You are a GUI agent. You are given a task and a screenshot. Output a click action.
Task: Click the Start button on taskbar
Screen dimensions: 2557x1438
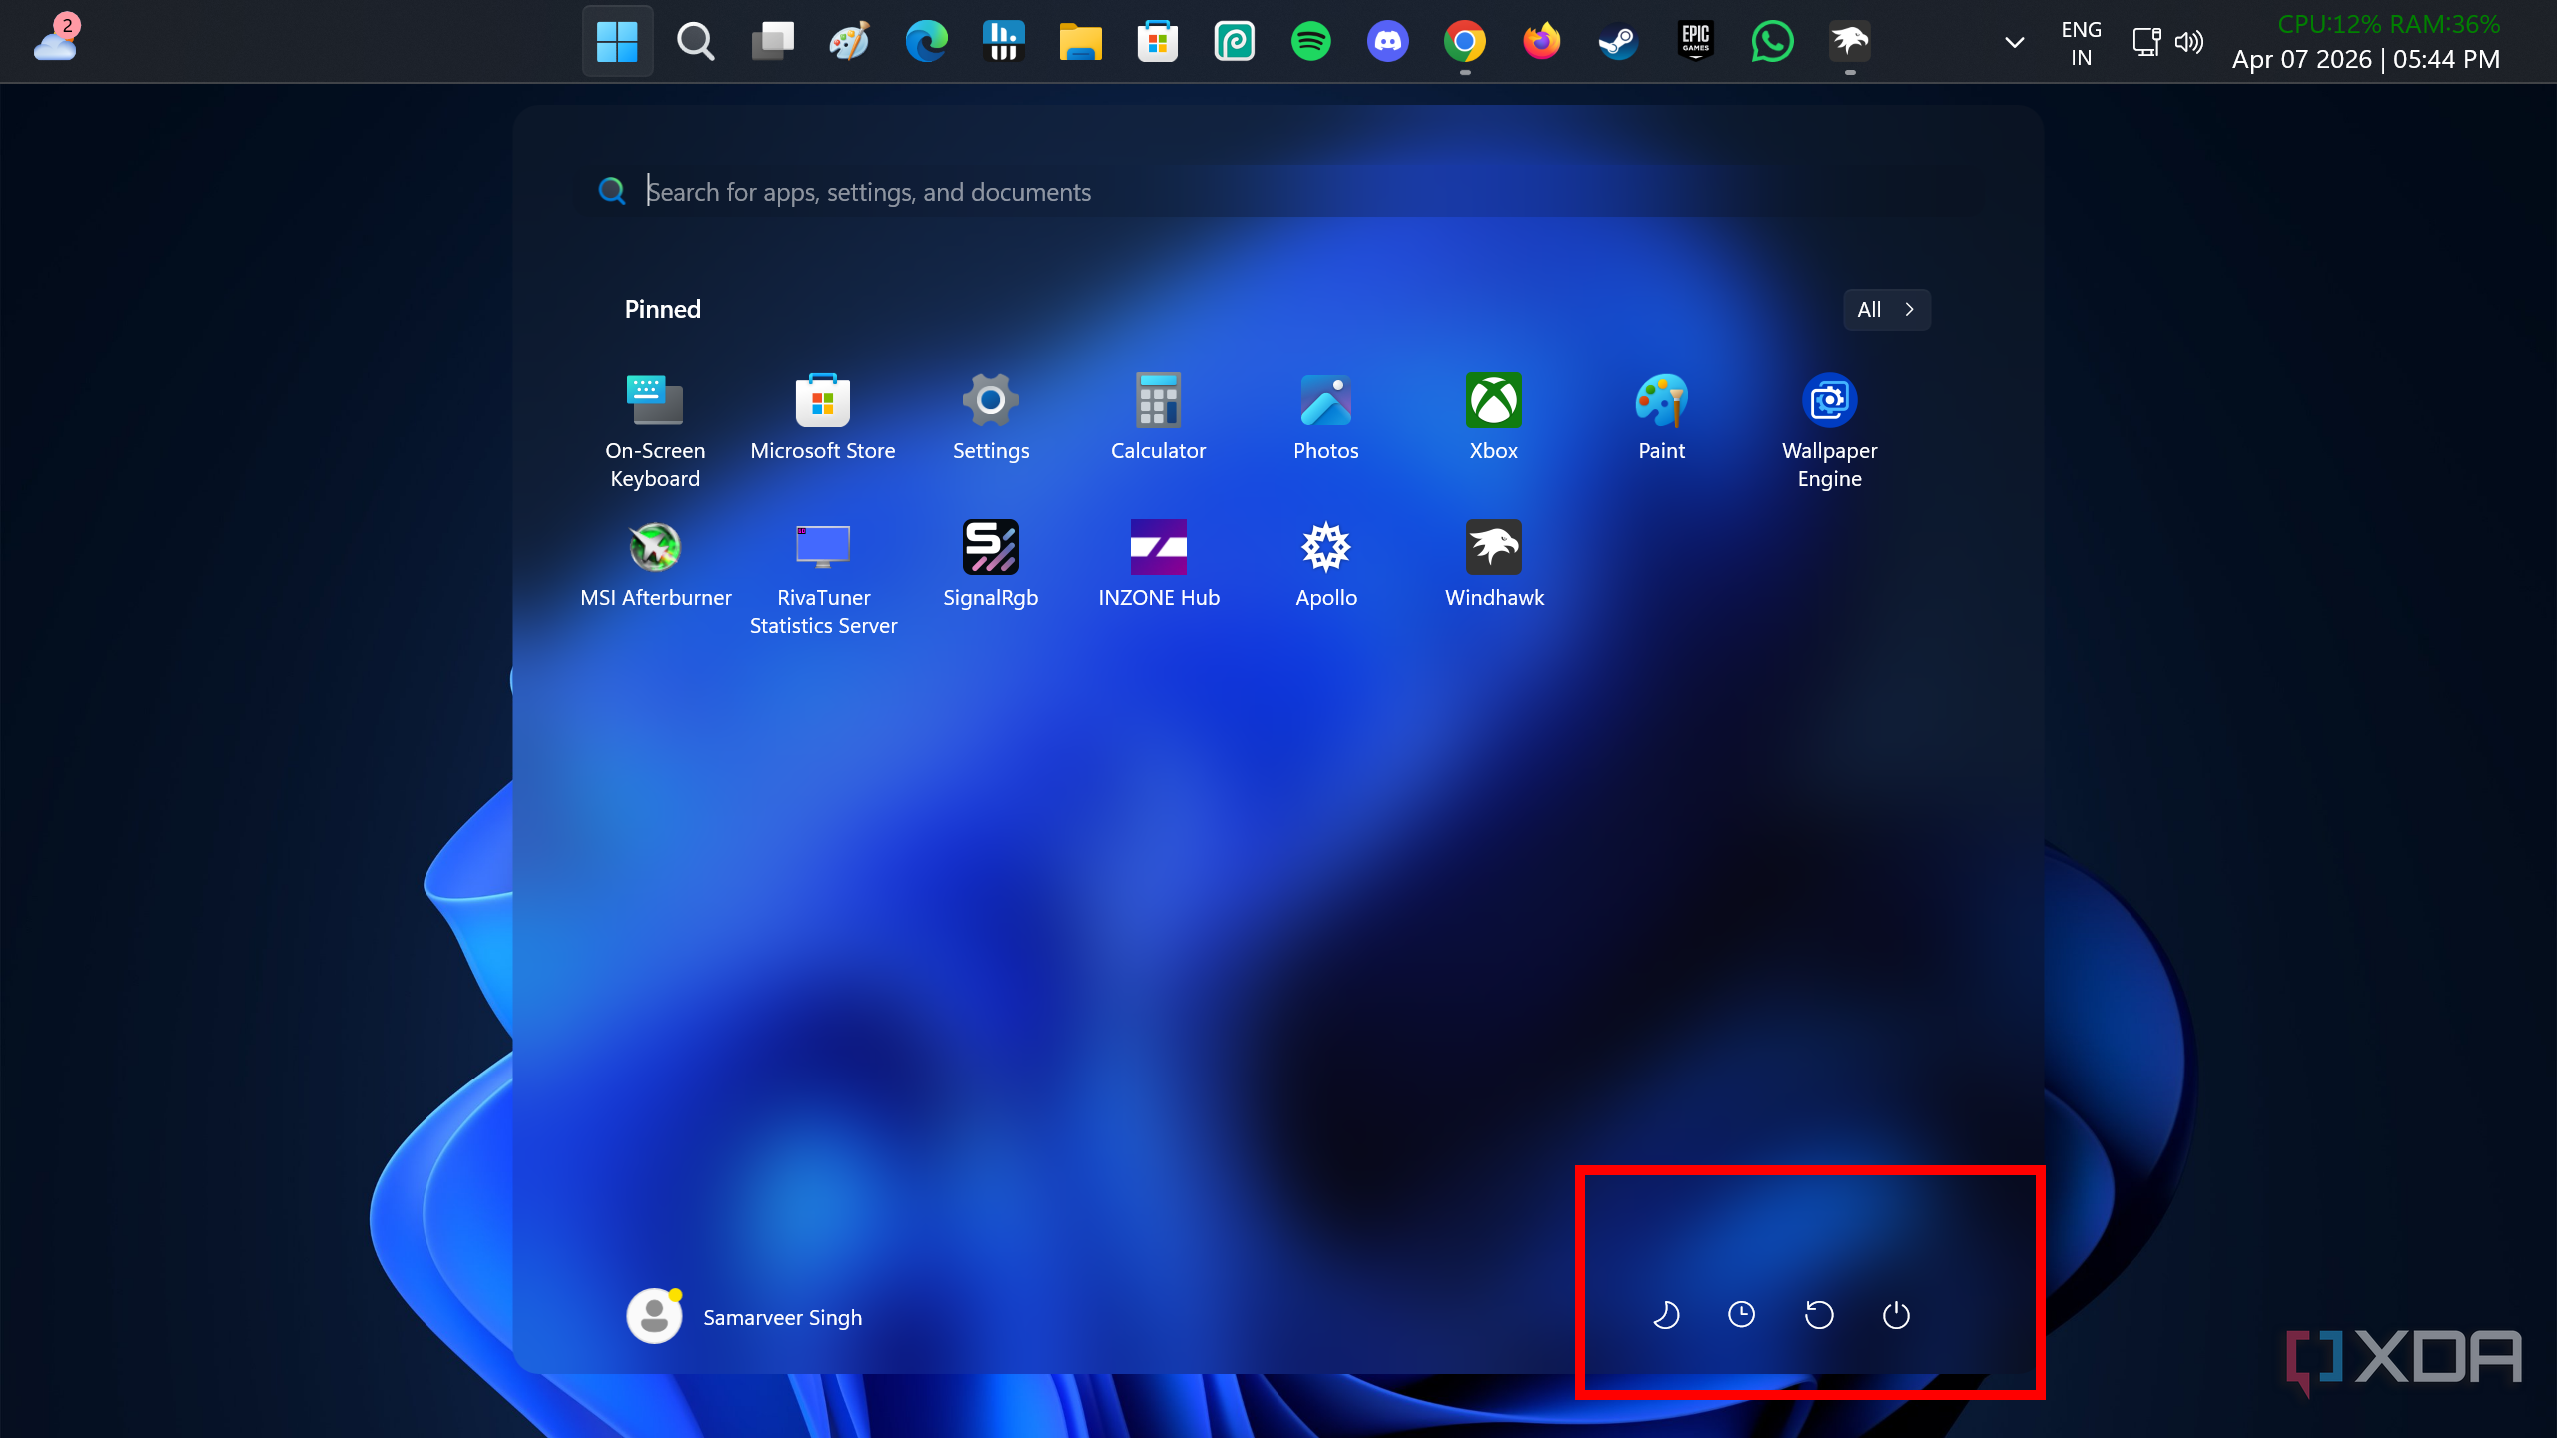pos(617,41)
